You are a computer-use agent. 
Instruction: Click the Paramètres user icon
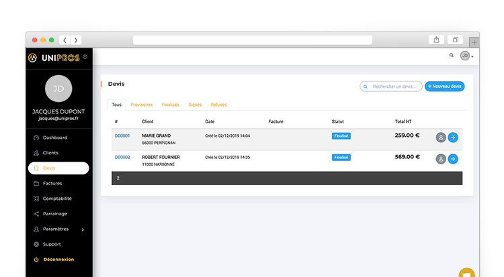36,229
